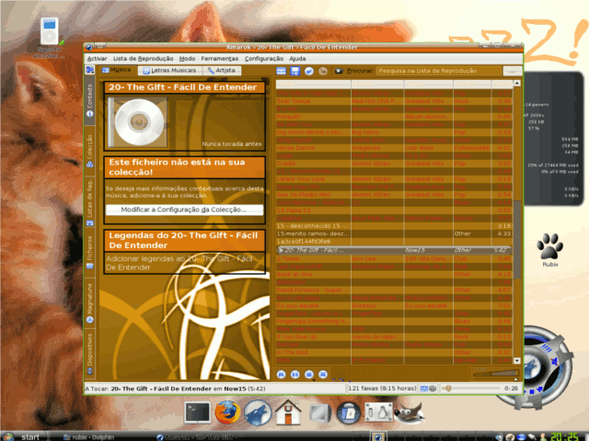589x441 pixels.
Task: Select playlist row 'I Want Your Love'
Action: pyautogui.click(x=394, y=179)
